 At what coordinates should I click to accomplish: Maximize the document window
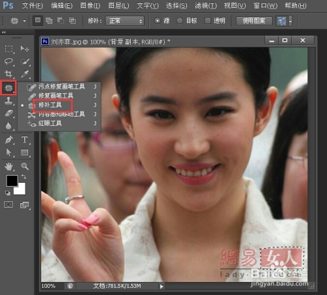[284, 40]
